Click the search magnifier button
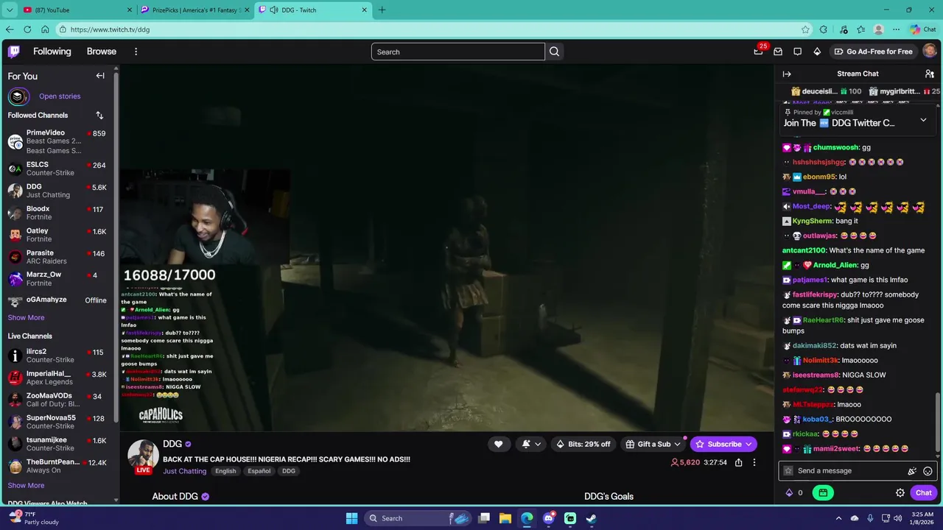Viewport: 943px width, 530px height. (554, 52)
